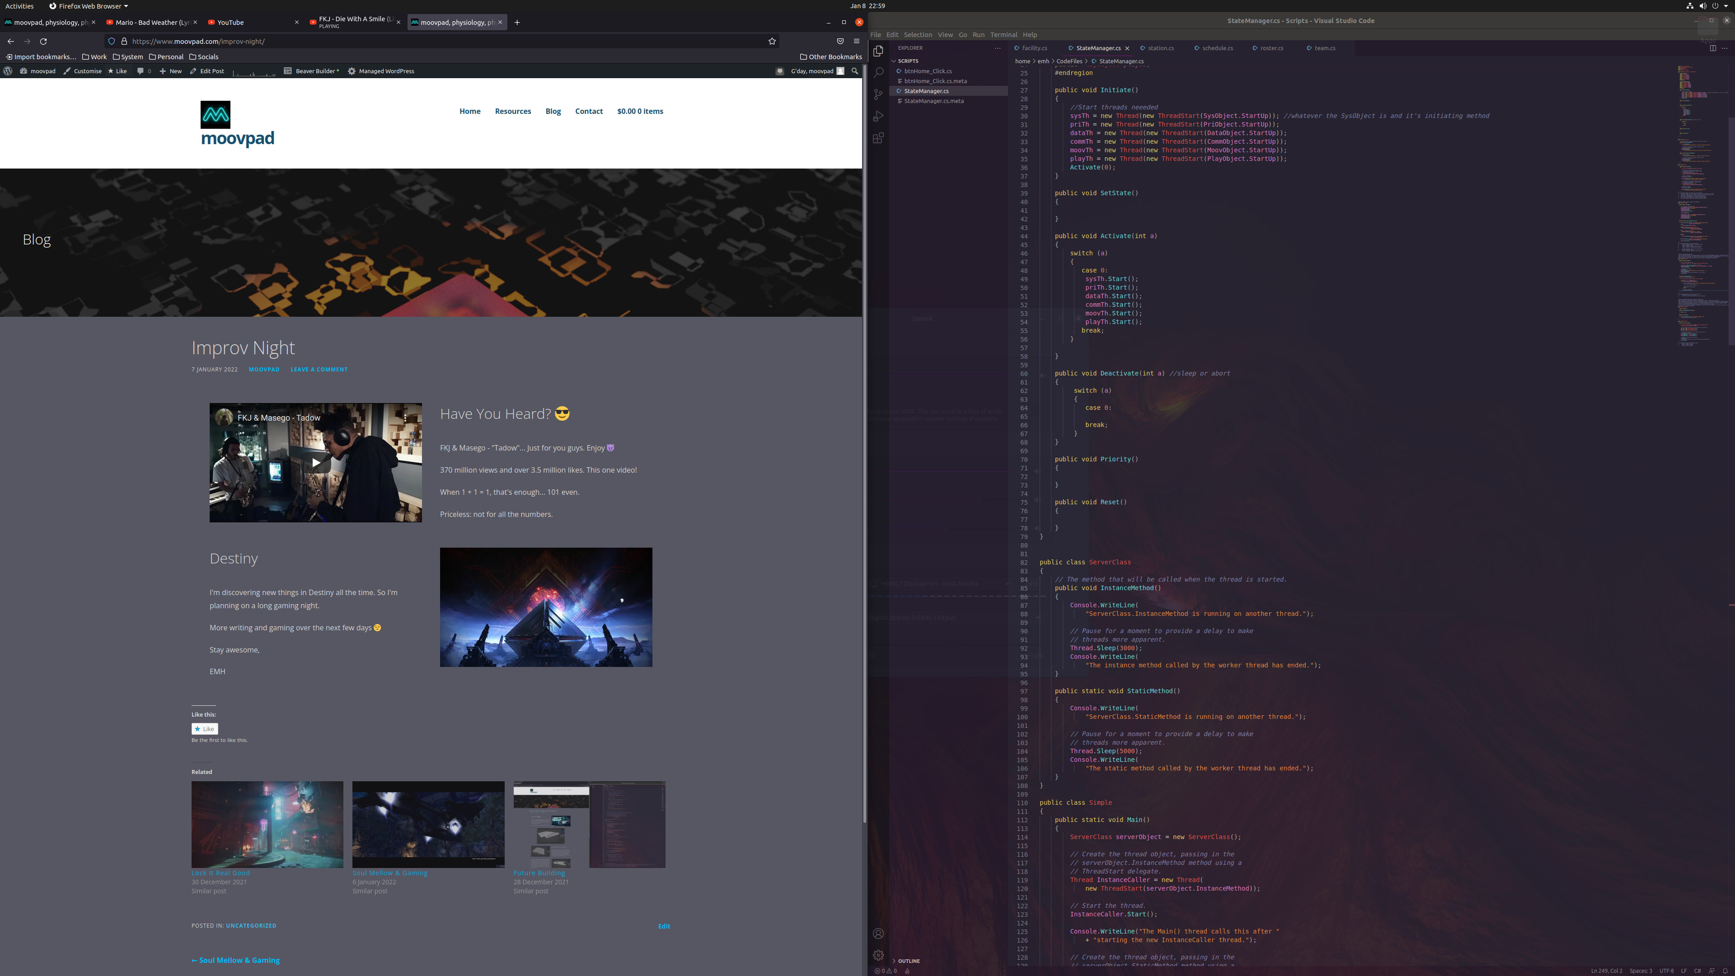Click the comments bubble in admin bar
Screen dimensions: 1735x976
tap(144, 71)
